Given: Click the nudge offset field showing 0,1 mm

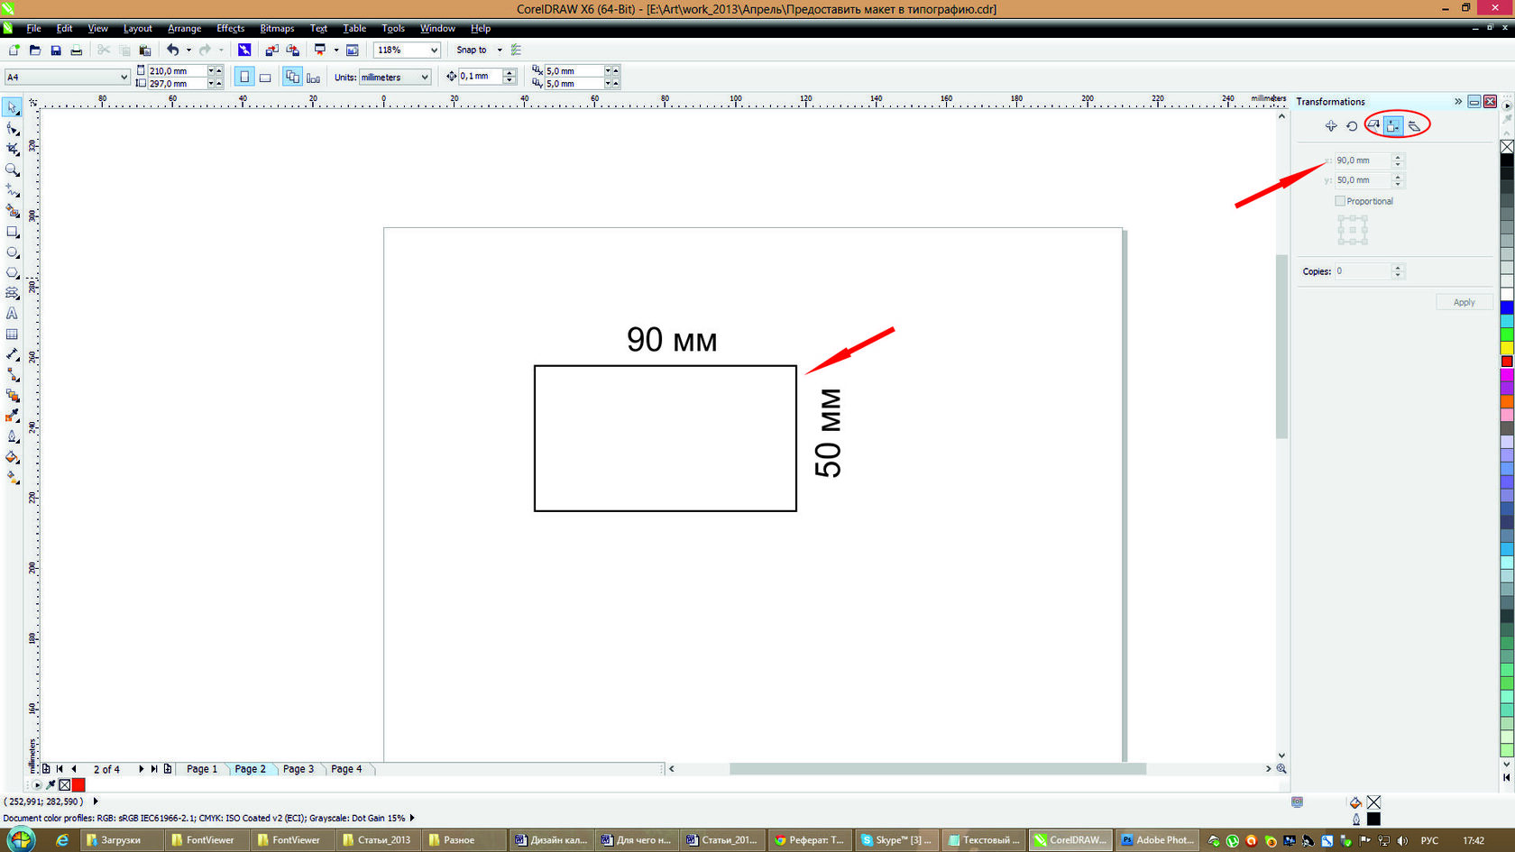Looking at the screenshot, I should [x=480, y=77].
